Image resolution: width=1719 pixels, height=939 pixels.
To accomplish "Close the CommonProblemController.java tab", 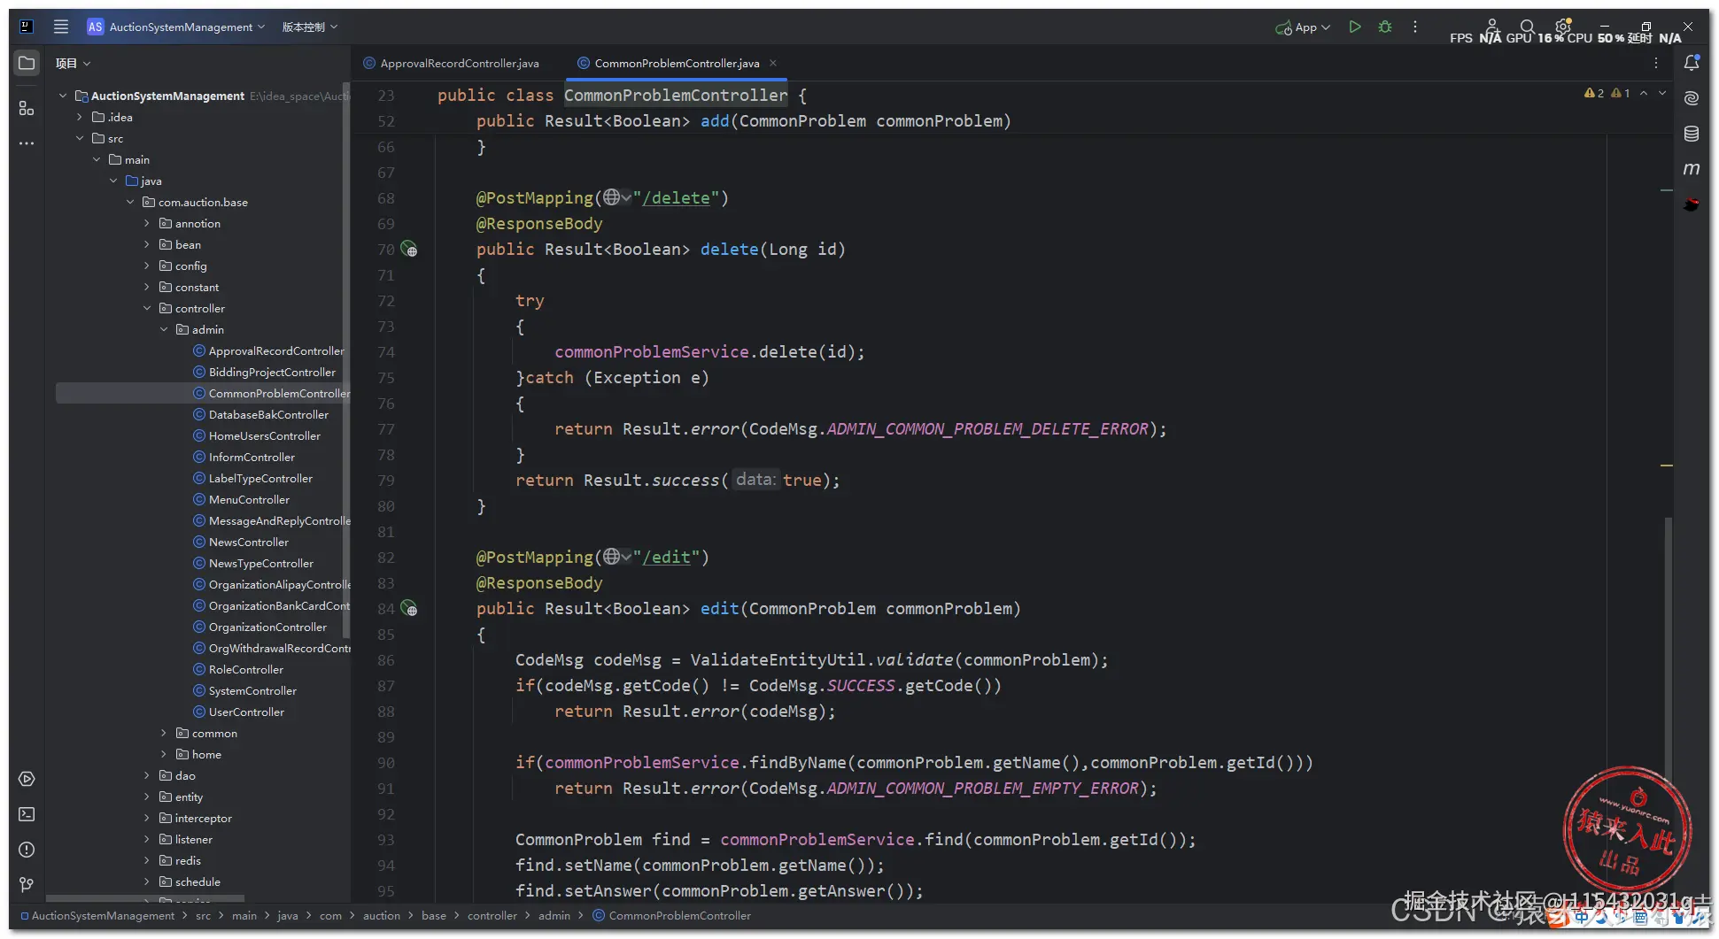I will click(x=773, y=63).
